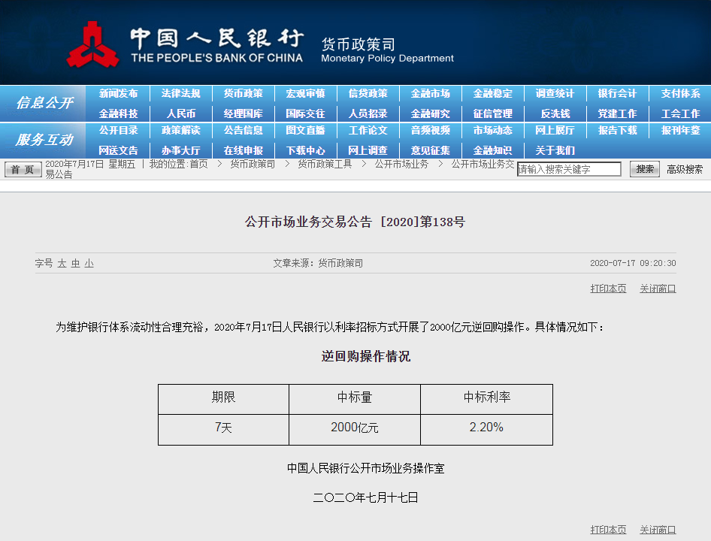The image size is (711, 541).
Task: Open the 高级搜索 advanced search link
Action: point(685,170)
